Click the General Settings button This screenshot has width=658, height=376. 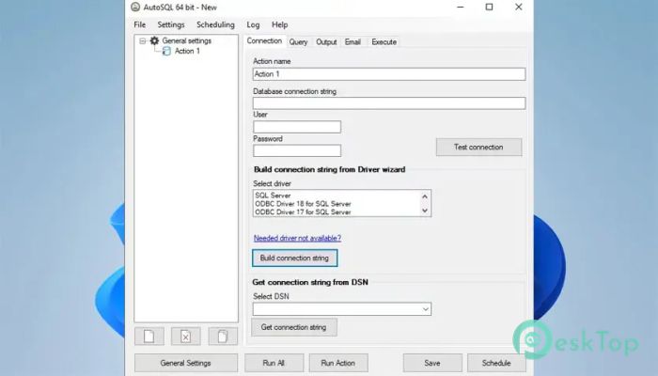click(x=186, y=363)
